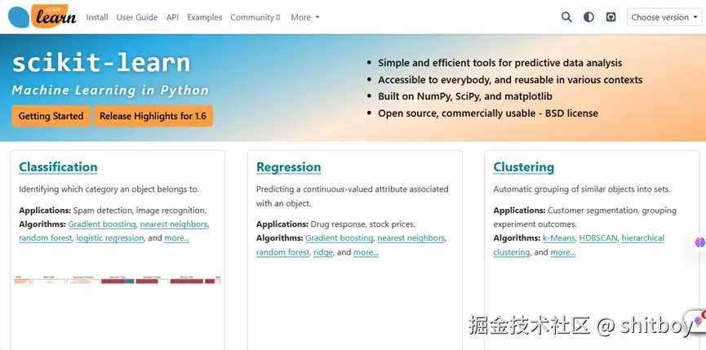Screen dimensions: 706x350
Task: Open Gradient boosting under Regression
Action: point(339,238)
